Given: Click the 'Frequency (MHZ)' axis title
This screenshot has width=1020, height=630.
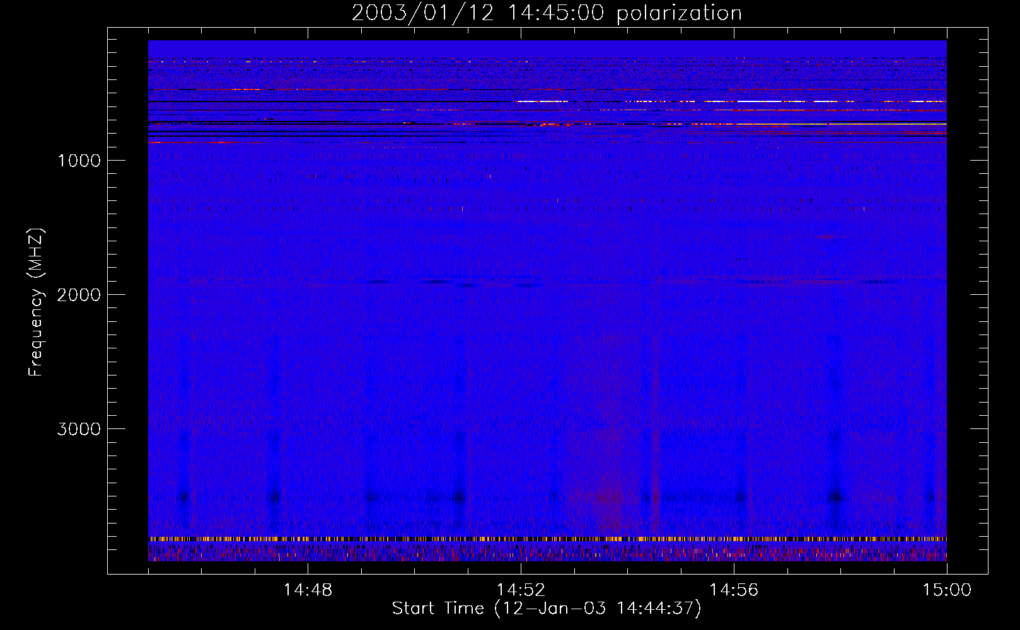Looking at the screenshot, I should tap(37, 302).
